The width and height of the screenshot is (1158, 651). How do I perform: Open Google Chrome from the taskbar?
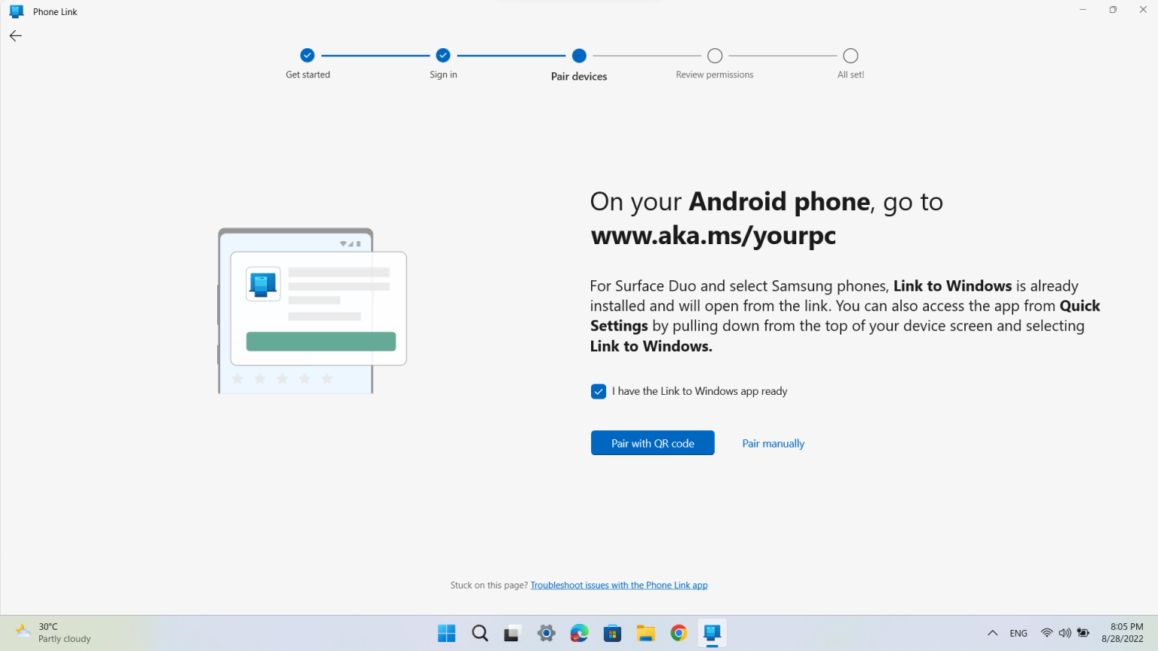coord(679,633)
